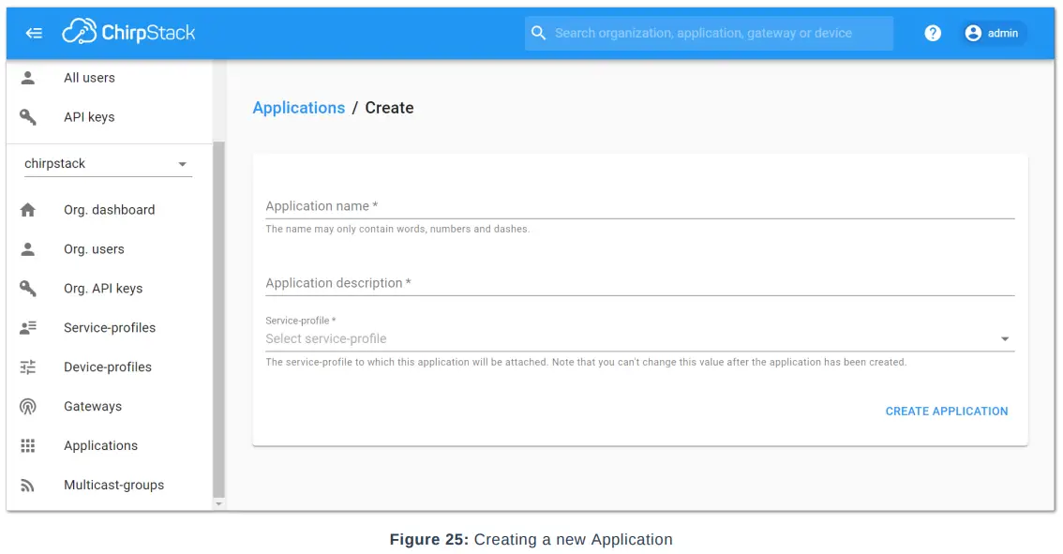Follow the Applications breadcrumb link

pyautogui.click(x=299, y=107)
